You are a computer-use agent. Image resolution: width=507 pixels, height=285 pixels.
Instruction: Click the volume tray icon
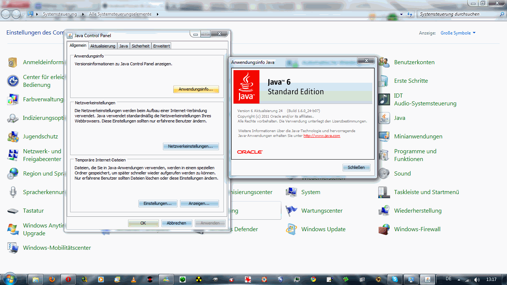[477, 279]
